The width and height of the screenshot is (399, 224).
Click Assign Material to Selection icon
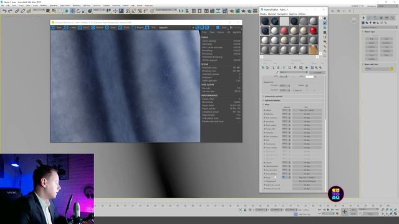[273, 68]
